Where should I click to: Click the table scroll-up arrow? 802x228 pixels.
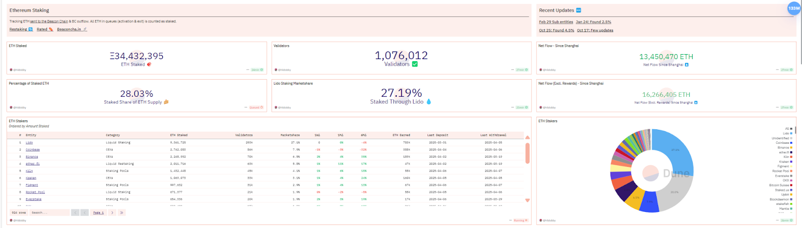(527, 137)
